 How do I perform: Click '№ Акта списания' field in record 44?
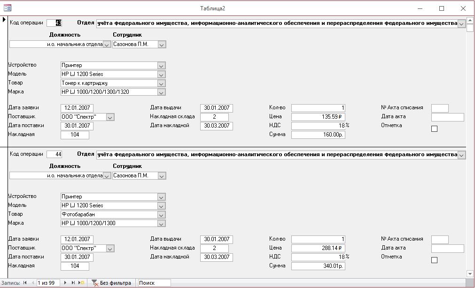(x=440, y=239)
